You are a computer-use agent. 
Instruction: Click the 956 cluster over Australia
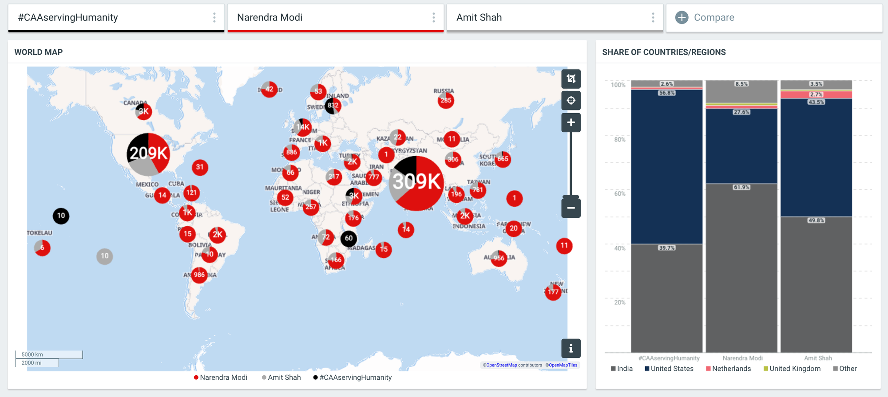499,258
